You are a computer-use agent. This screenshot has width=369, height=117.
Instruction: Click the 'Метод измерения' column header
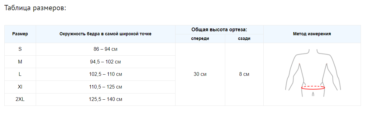click(x=312, y=34)
